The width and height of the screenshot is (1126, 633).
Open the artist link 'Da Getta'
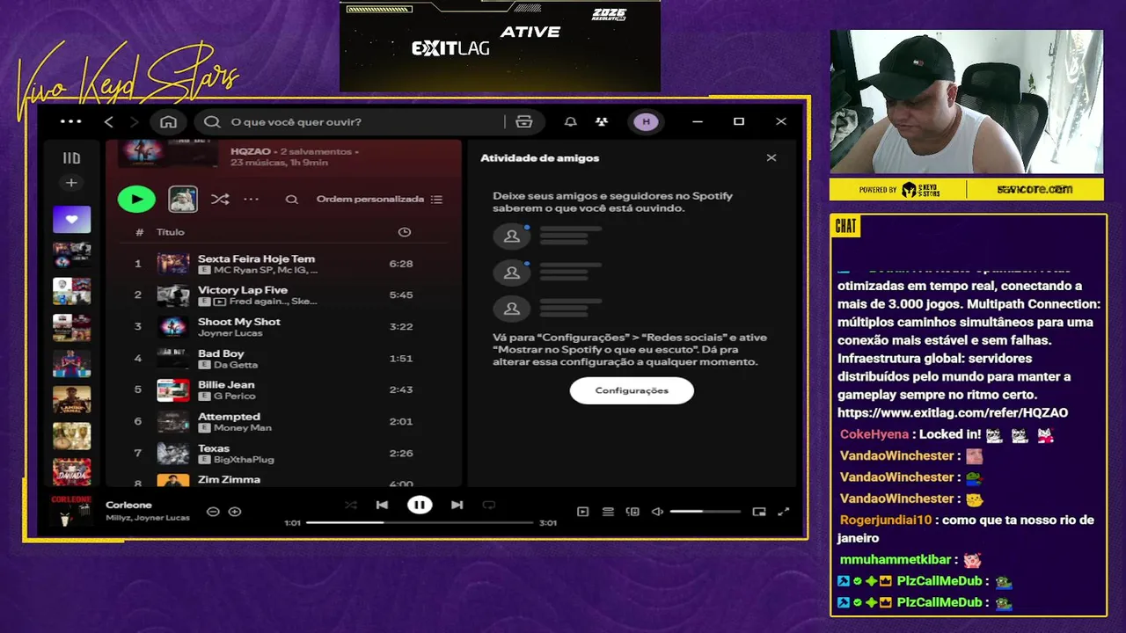pyautogui.click(x=236, y=365)
